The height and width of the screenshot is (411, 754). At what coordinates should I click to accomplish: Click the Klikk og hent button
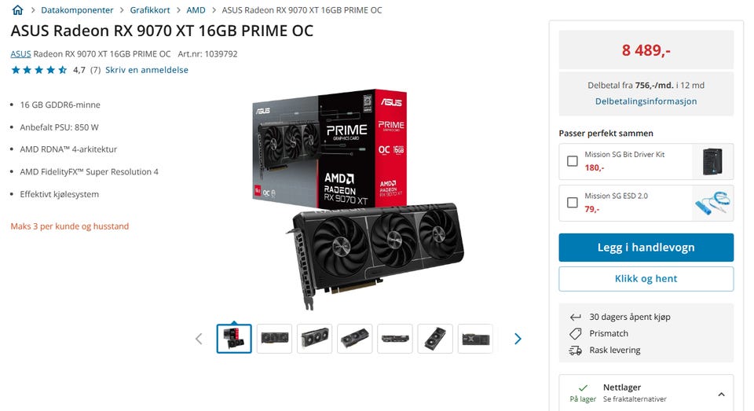click(646, 279)
